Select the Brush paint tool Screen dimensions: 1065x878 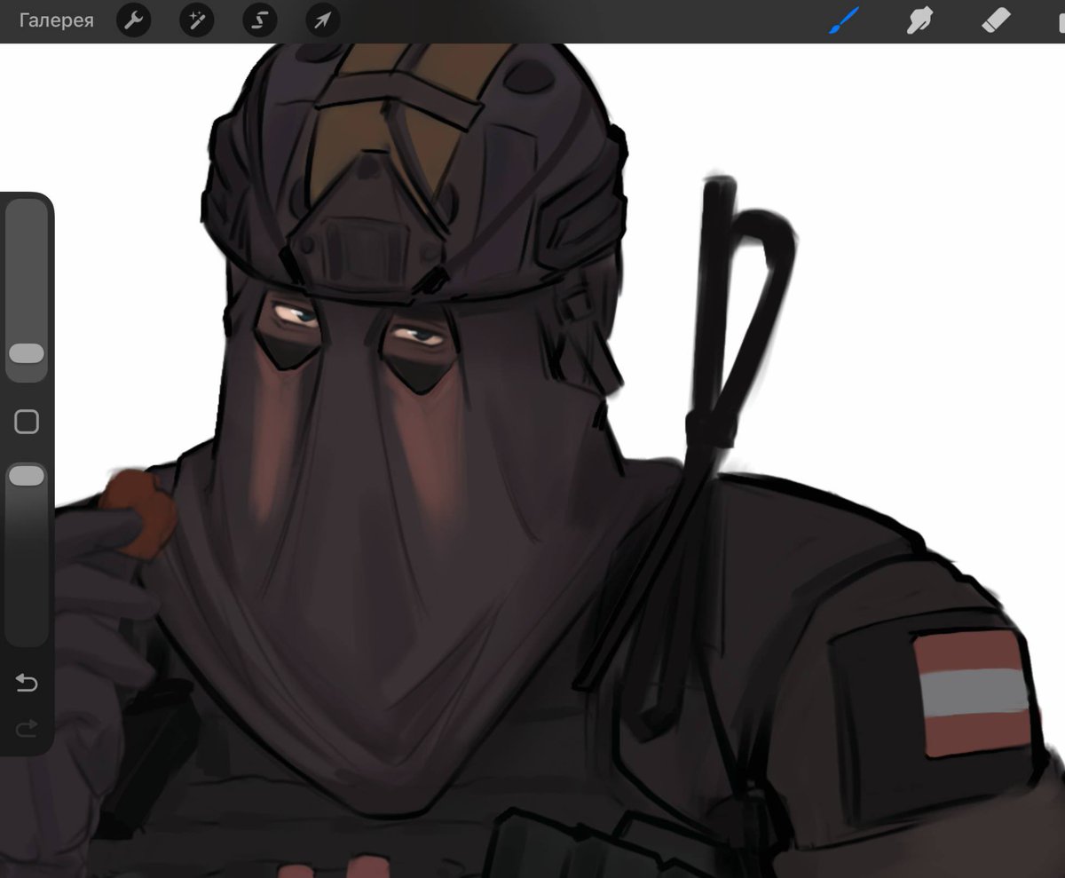pyautogui.click(x=844, y=20)
